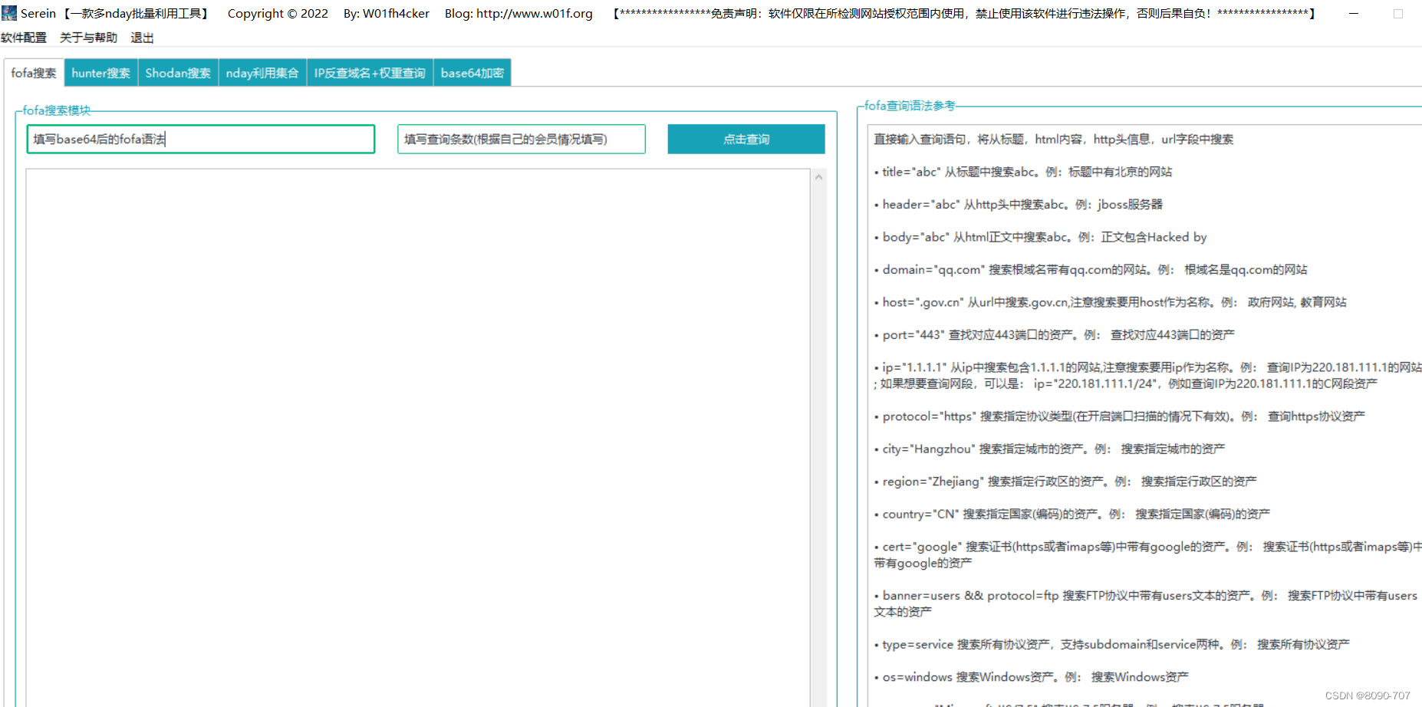The width and height of the screenshot is (1422, 707).
Task: Click the port="443" syntax line
Action: 1055,334
